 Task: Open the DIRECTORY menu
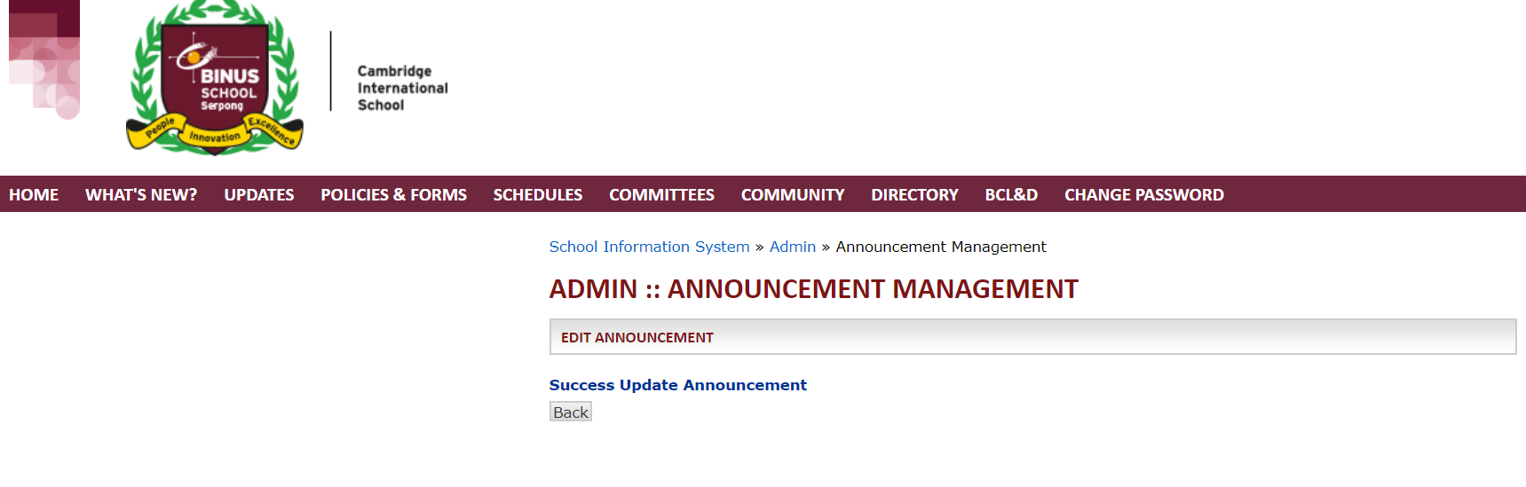[914, 195]
